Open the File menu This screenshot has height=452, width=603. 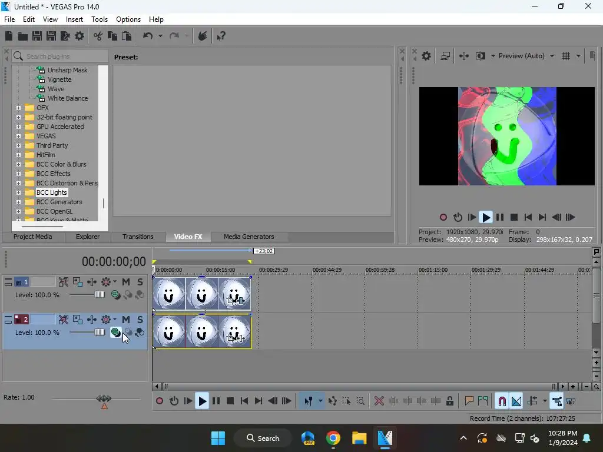point(9,19)
